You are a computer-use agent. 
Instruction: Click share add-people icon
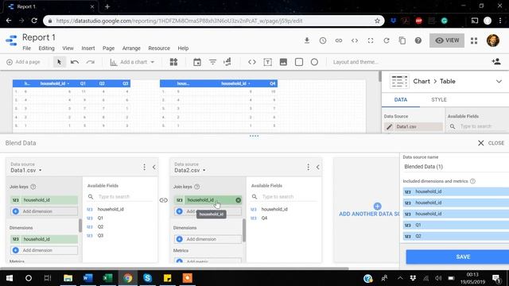click(x=496, y=62)
